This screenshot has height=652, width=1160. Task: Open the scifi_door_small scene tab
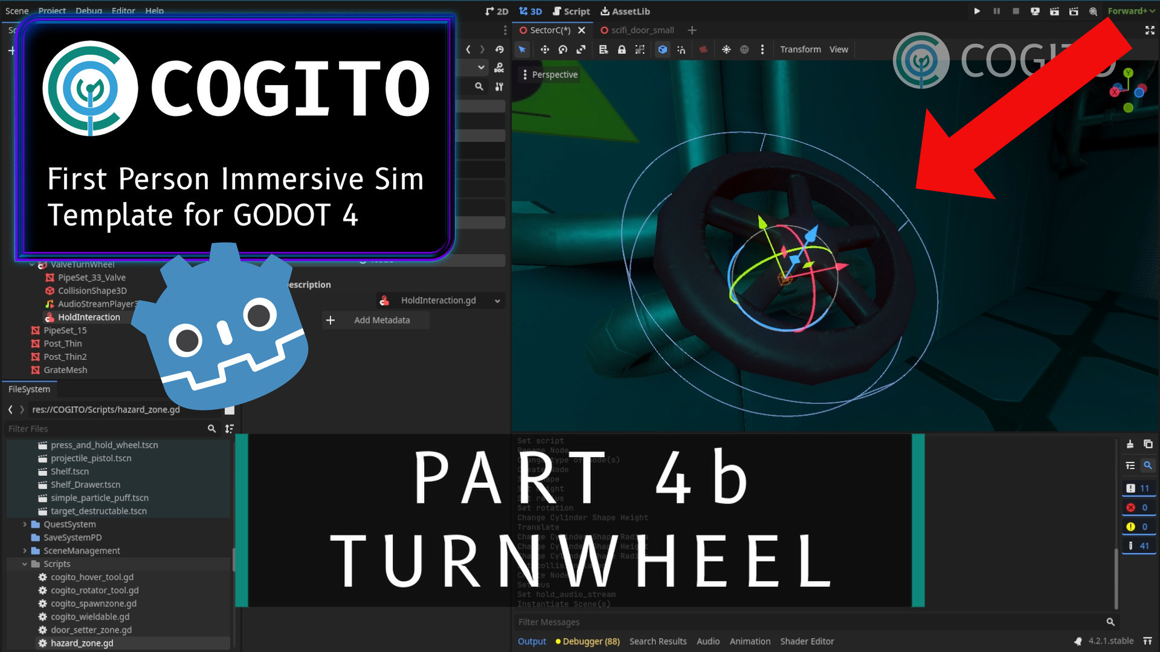[642, 30]
